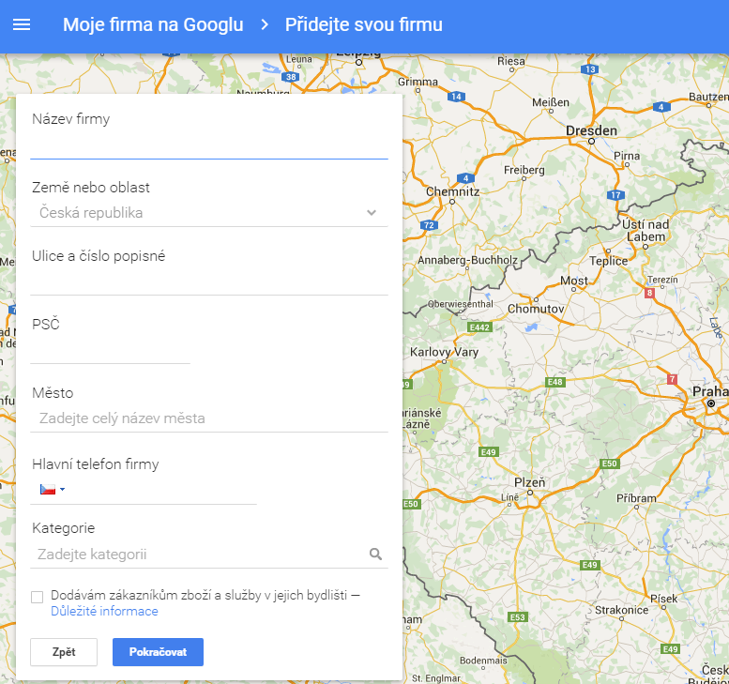This screenshot has height=684, width=729.
Task: Open the Důležité informace link
Action: tap(104, 611)
